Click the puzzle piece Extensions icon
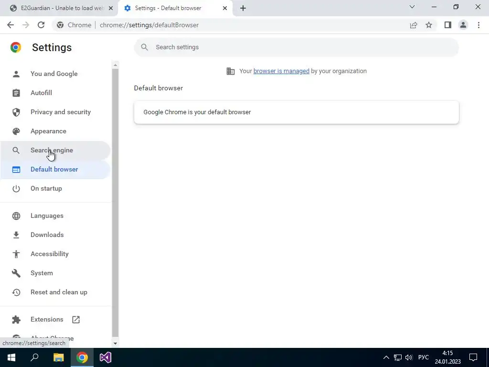Viewport: 489px width, 367px height. tap(16, 320)
